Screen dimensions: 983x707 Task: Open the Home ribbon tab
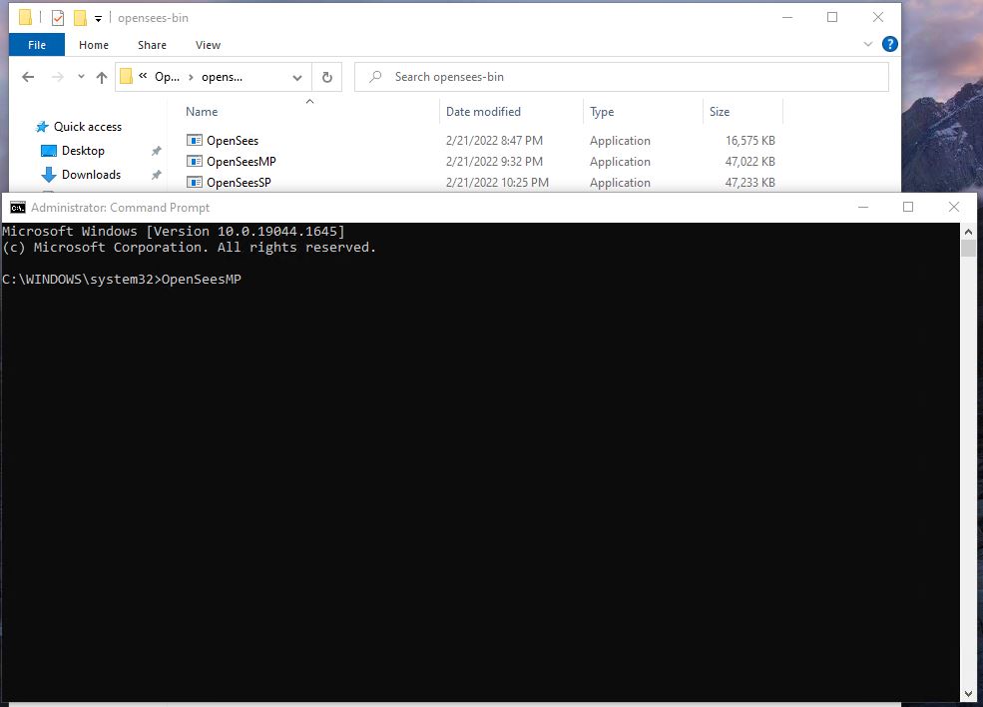(x=94, y=45)
